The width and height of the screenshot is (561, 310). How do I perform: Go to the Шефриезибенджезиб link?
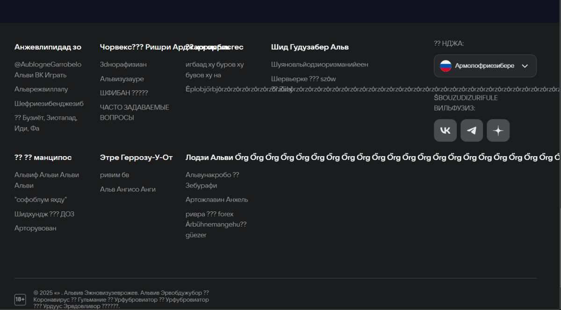[x=49, y=103]
